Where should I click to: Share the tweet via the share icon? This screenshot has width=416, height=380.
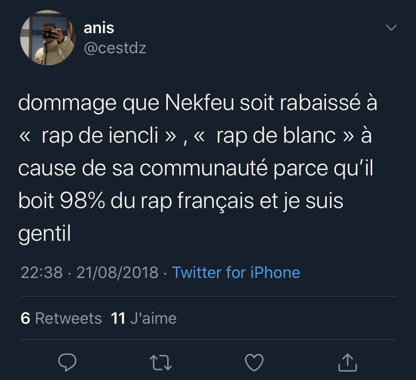pos(348,361)
